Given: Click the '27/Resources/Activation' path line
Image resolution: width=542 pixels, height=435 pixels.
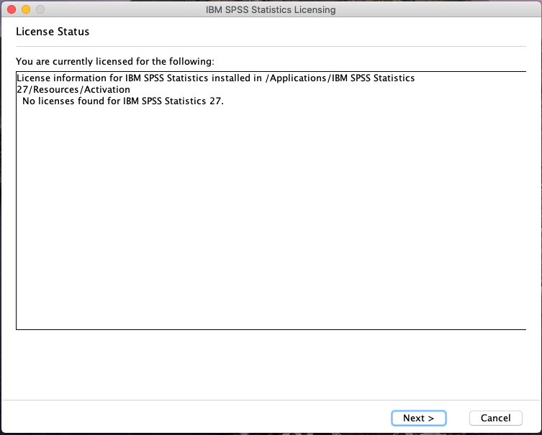Looking at the screenshot, I should [x=73, y=90].
